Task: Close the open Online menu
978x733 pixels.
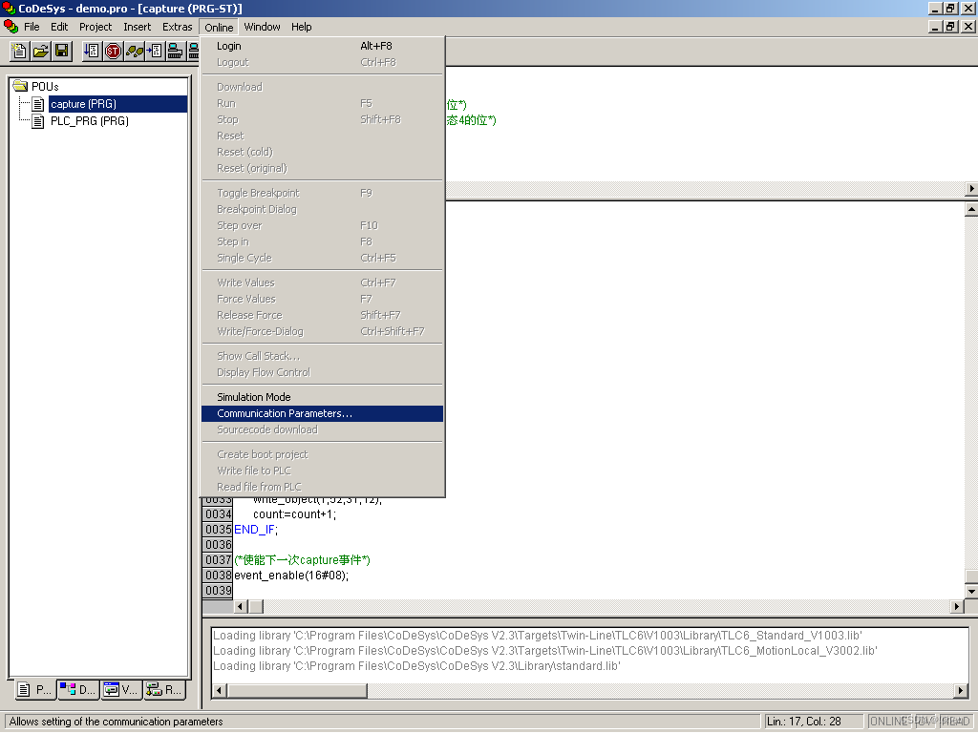Action: point(219,27)
